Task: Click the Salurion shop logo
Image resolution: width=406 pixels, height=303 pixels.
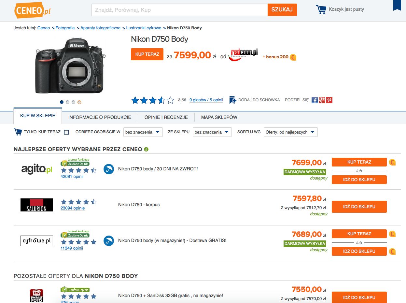Action: pos(37,205)
